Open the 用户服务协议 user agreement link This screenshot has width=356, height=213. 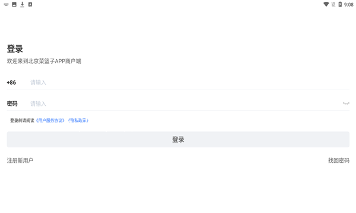click(x=50, y=121)
